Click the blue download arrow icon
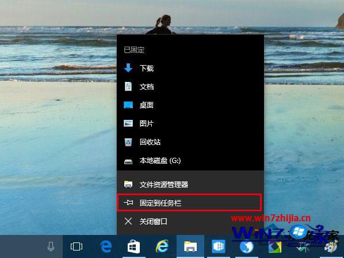 pos(128,68)
